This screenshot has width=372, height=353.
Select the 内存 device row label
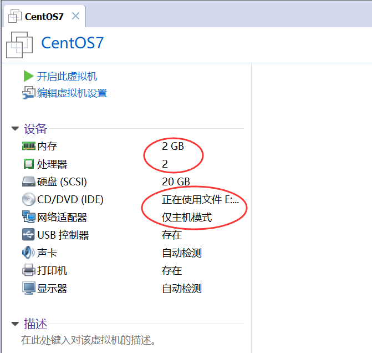click(x=47, y=146)
